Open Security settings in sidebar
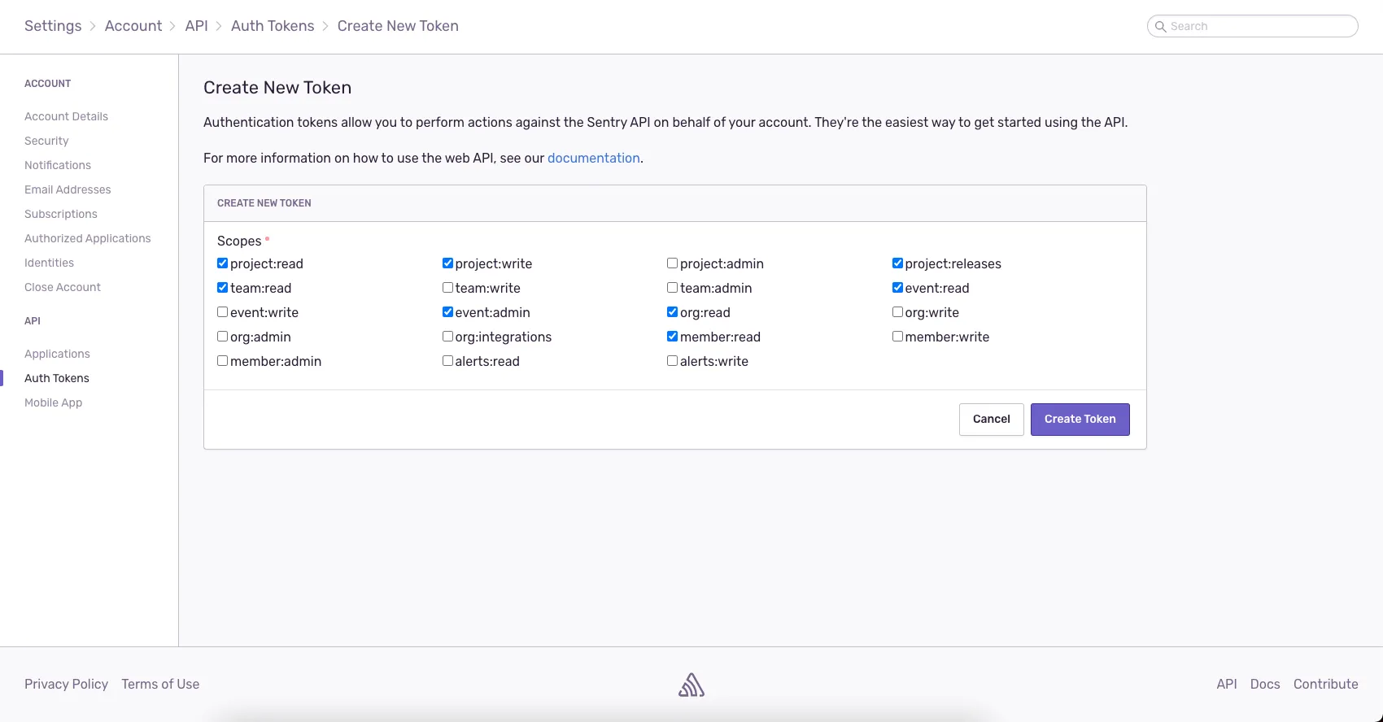Screen dimensions: 1383x722 (46, 141)
